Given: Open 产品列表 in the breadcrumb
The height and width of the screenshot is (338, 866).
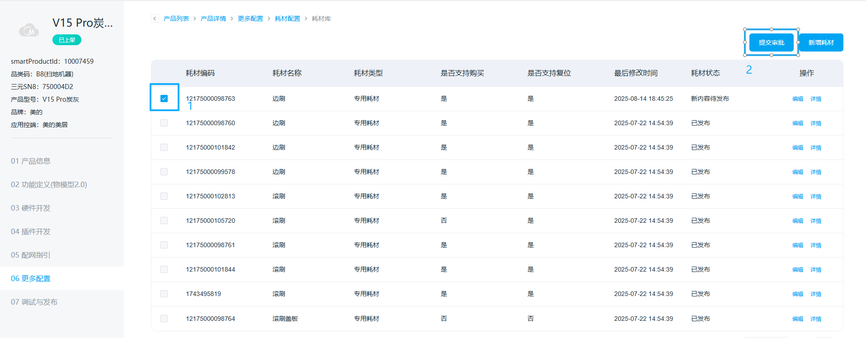Looking at the screenshot, I should coord(176,19).
